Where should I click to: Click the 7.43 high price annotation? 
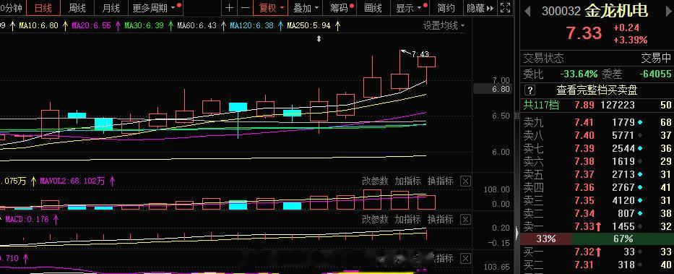pos(420,54)
